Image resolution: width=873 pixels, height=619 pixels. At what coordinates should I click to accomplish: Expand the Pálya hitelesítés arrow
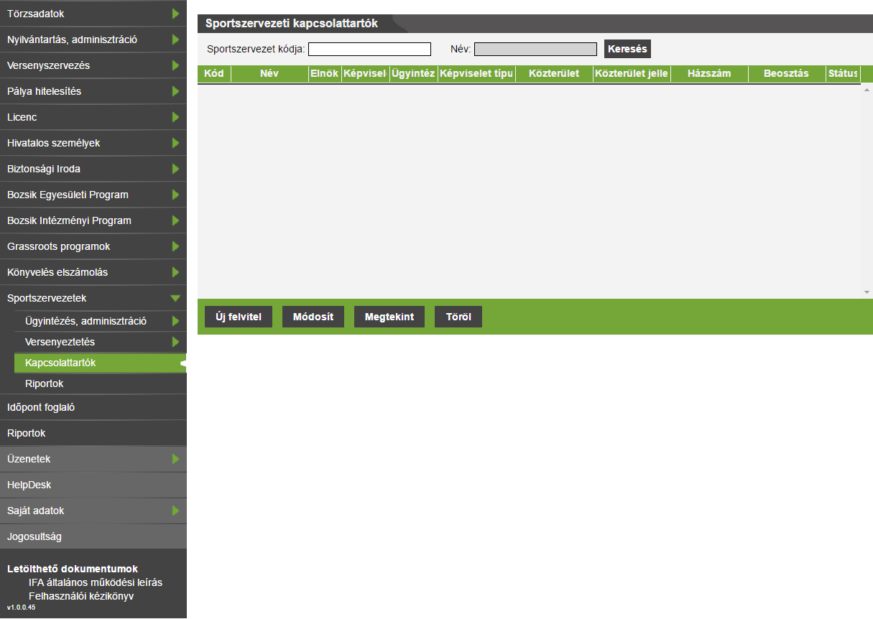(x=175, y=91)
